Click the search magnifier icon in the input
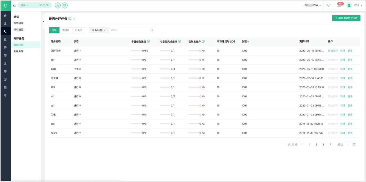This screenshot has height=182, width=366. [151, 30]
